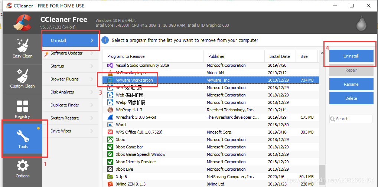Sort by Publisher column header

coord(234,56)
